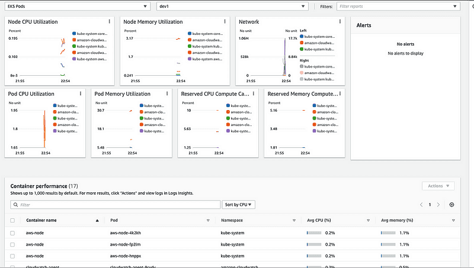This screenshot has width=474, height=268.
Task: Click the Node CPU Utilization title
Action: click(x=33, y=22)
